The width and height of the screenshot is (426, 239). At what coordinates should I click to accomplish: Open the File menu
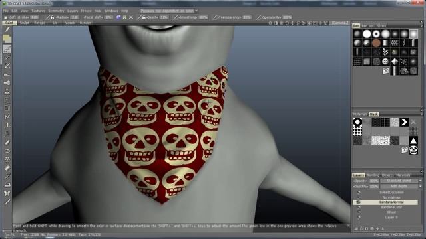click(6, 11)
